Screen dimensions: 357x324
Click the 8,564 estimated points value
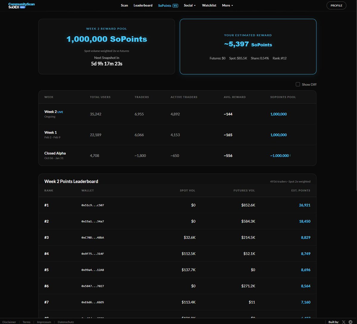tap(306, 286)
